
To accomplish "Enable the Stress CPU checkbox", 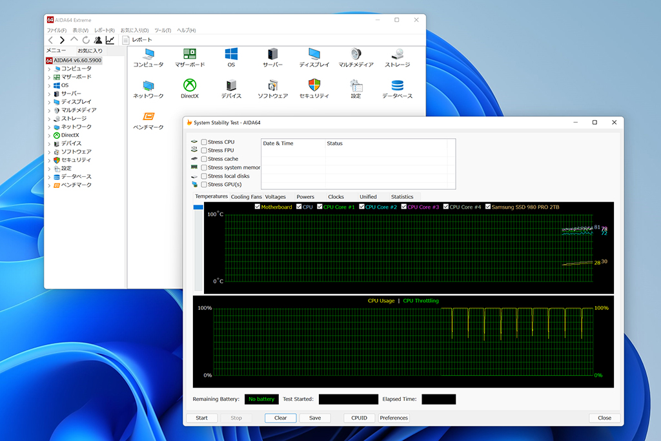I will pos(204,142).
